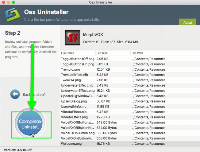Viewport: 200px width, 152px height.
Task: Click the 18.75 KB size cell
Action: tap(103, 144)
